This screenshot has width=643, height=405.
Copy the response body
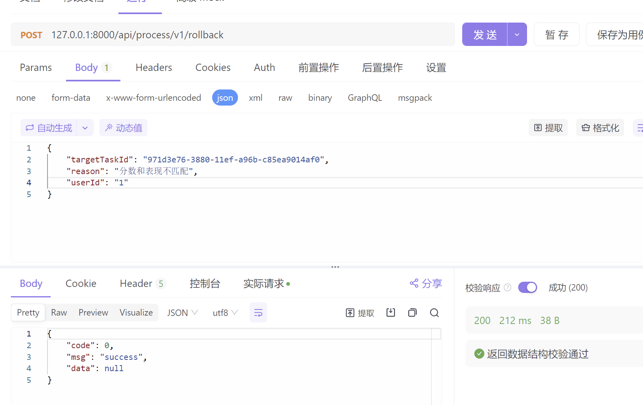412,313
